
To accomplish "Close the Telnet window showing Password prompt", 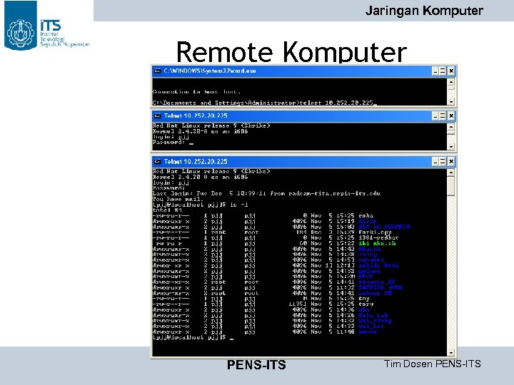I will click(x=451, y=116).
